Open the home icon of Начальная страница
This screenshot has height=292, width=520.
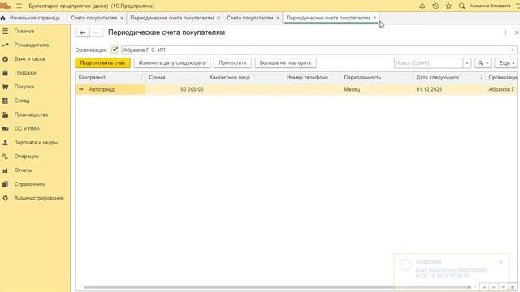(3, 18)
